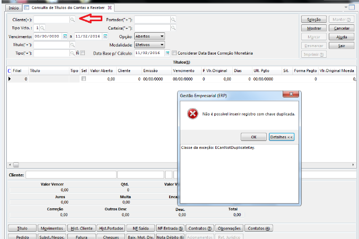Open the Data Base p/ Cálculo calendar
Viewport: 359px width, 239px height.
(x=167, y=53)
